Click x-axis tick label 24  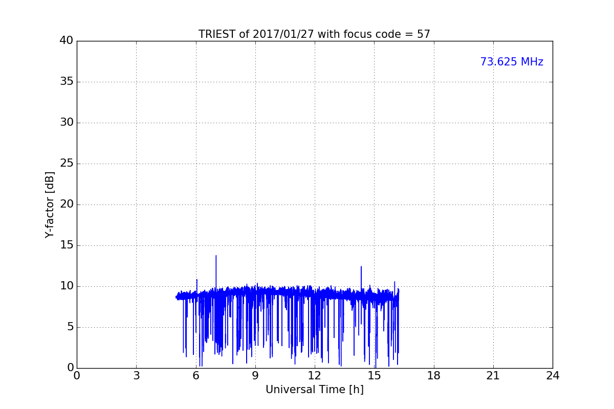[x=553, y=376]
